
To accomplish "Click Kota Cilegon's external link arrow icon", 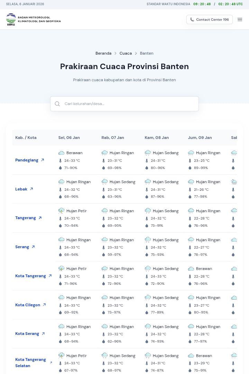I will (x=44, y=305).
